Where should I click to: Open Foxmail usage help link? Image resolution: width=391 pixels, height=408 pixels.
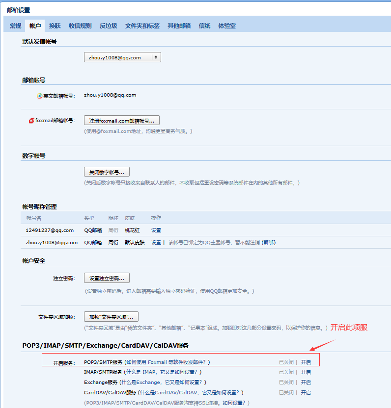tap(166, 362)
